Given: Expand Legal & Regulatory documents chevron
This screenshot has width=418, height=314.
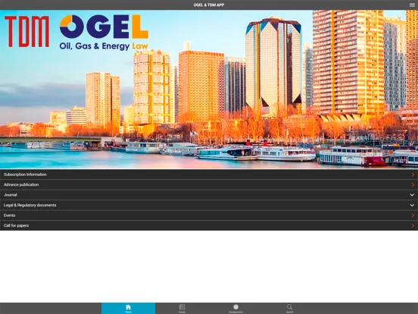Looking at the screenshot, I should [412, 205].
